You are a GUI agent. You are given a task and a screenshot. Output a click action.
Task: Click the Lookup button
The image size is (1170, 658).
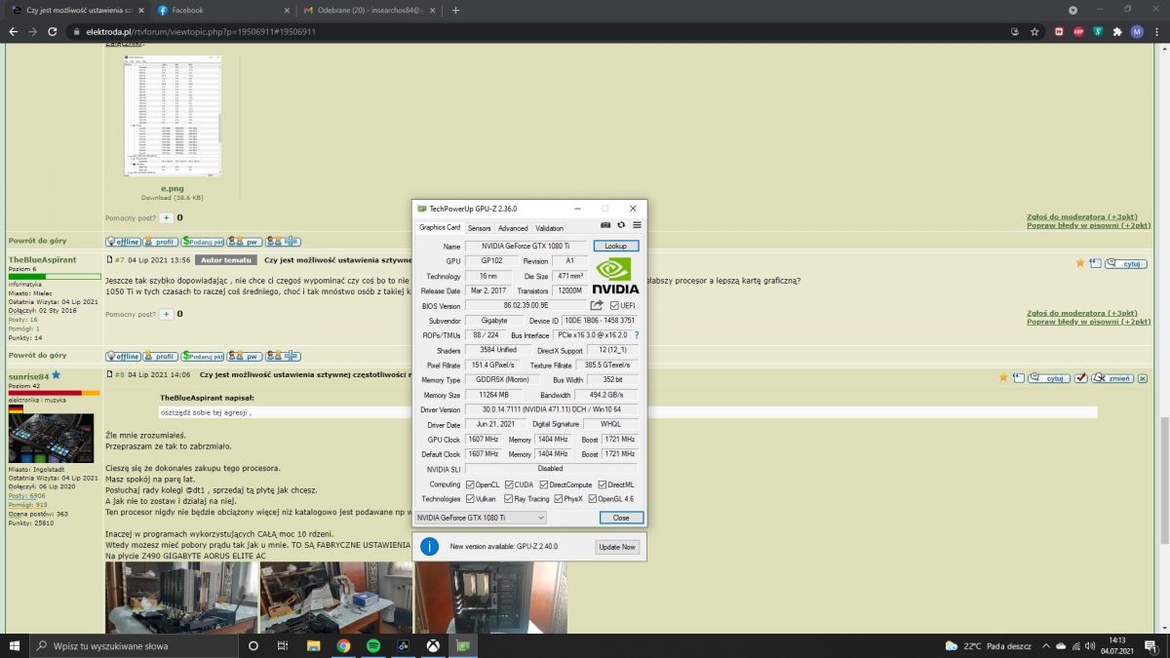615,247
